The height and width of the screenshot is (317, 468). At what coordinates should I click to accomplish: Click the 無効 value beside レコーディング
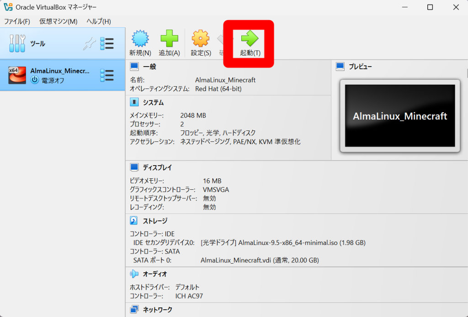209,207
